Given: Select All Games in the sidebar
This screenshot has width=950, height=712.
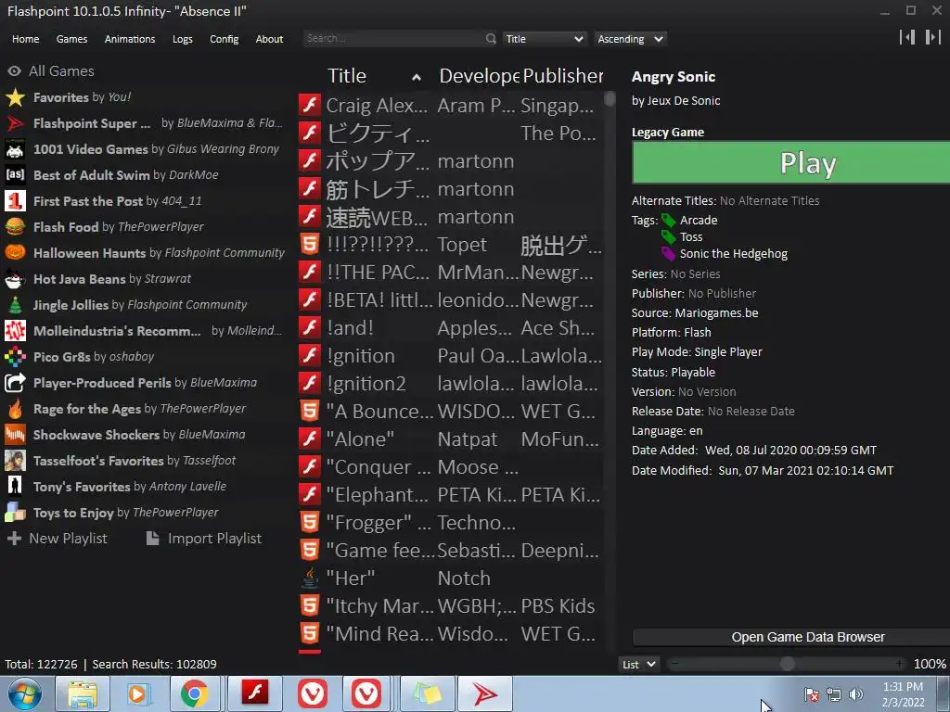Looking at the screenshot, I should 51,70.
